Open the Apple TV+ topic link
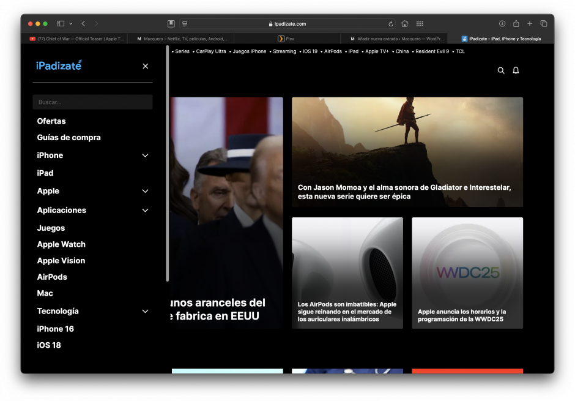This screenshot has width=575, height=401. pos(377,51)
